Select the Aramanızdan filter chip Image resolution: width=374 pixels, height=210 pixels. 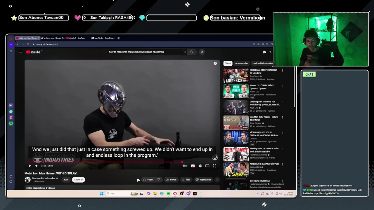(242, 63)
